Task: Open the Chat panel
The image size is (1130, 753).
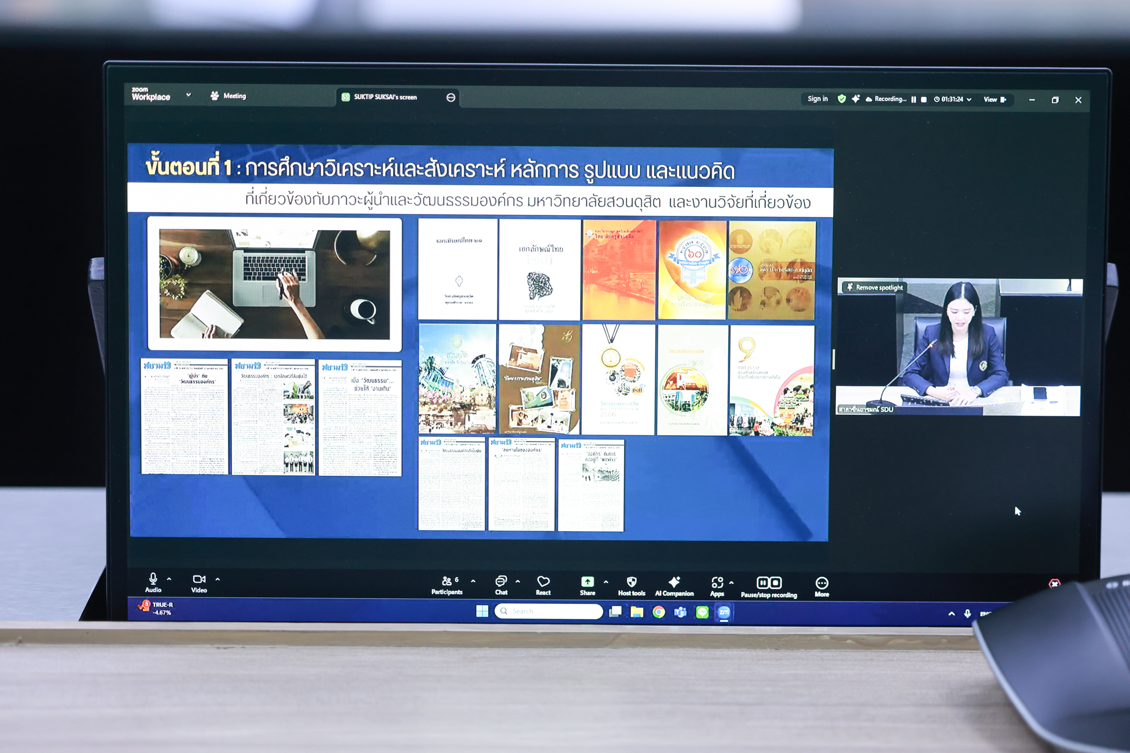Action: (501, 585)
